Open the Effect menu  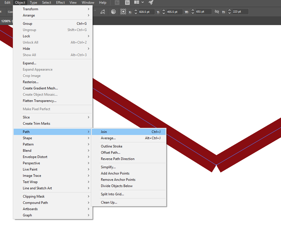tap(60, 3)
